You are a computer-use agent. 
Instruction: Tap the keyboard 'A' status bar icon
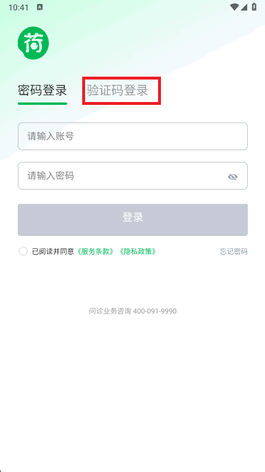pos(40,7)
